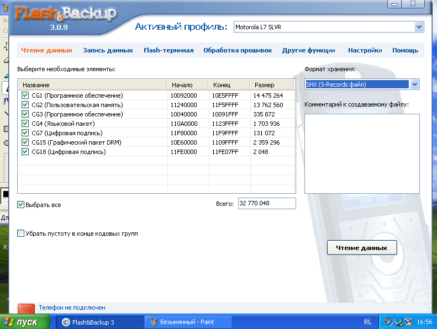
Task: Select CG18 size value 2 048
Action: pos(261,152)
